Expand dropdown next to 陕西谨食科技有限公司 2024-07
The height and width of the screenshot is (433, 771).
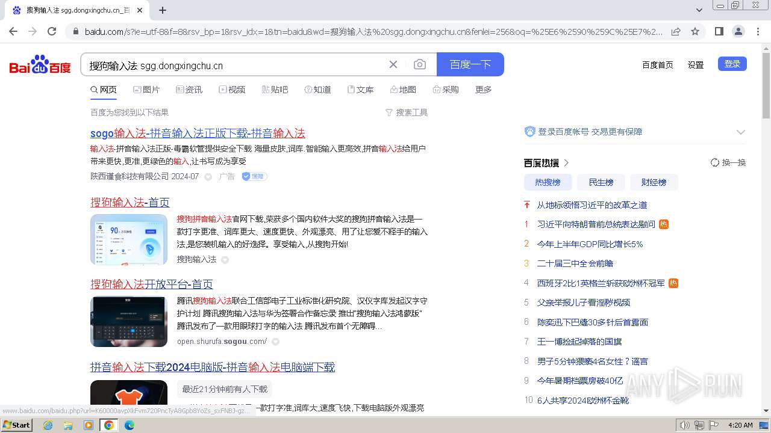[x=208, y=177]
